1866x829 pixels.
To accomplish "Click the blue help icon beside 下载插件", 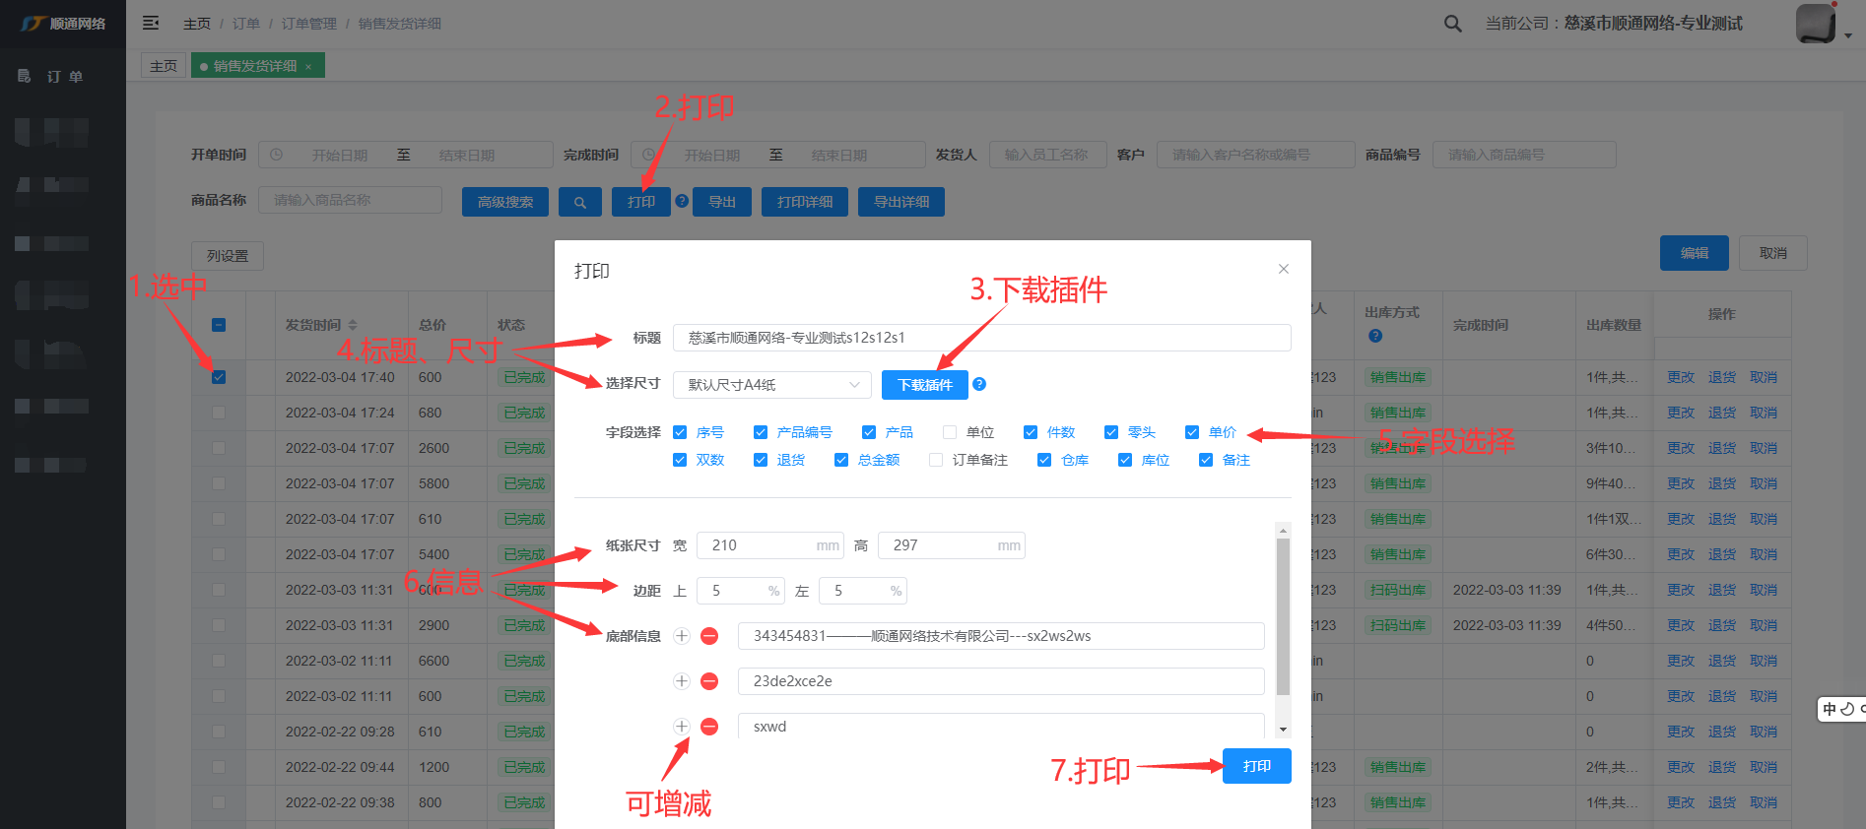I will point(979,384).
